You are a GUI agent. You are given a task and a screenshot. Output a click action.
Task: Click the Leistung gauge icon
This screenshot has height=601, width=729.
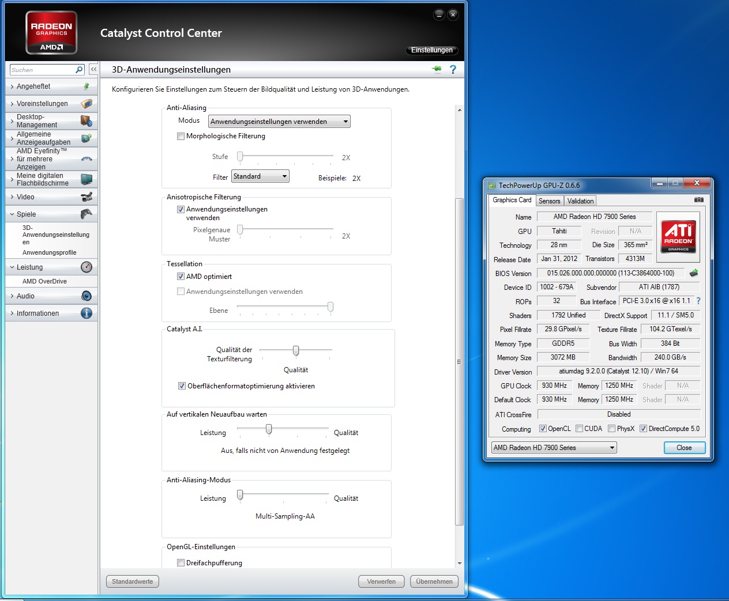click(x=87, y=267)
